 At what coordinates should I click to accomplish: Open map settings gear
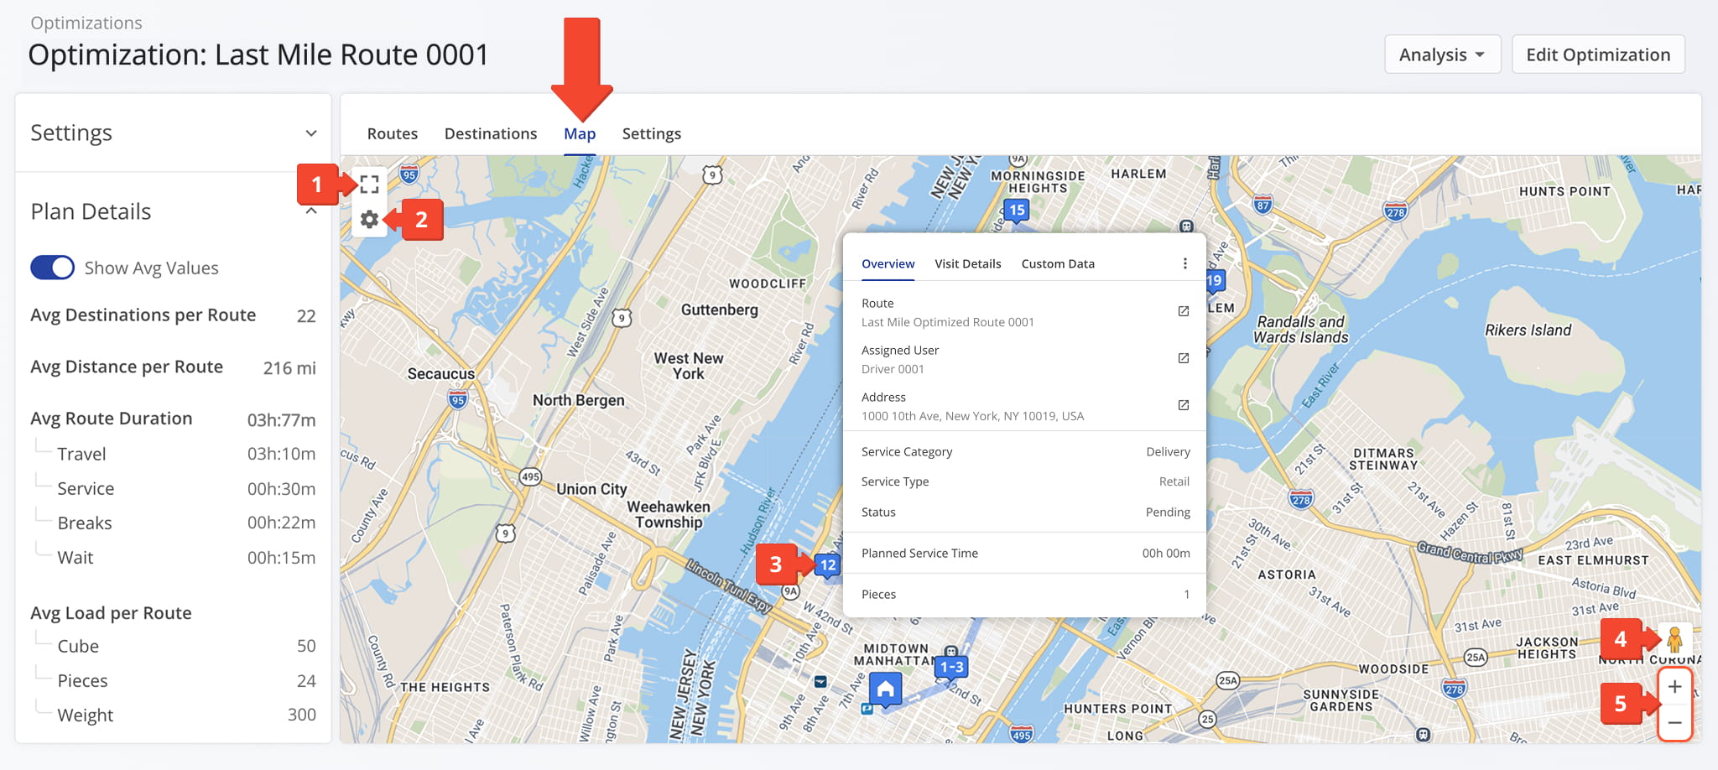(x=369, y=220)
